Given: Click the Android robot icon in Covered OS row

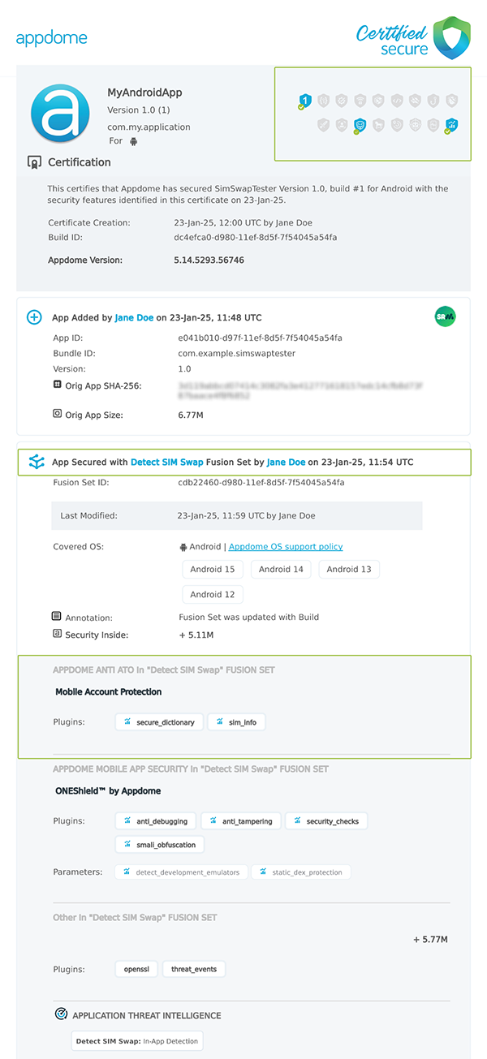Looking at the screenshot, I should (x=185, y=546).
